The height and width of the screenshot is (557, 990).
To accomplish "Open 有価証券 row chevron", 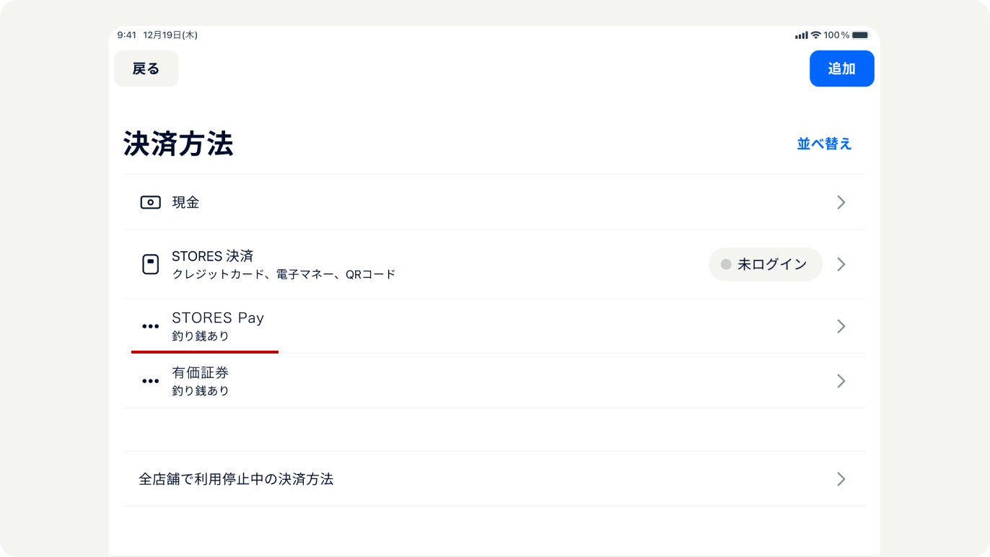I will (x=841, y=381).
